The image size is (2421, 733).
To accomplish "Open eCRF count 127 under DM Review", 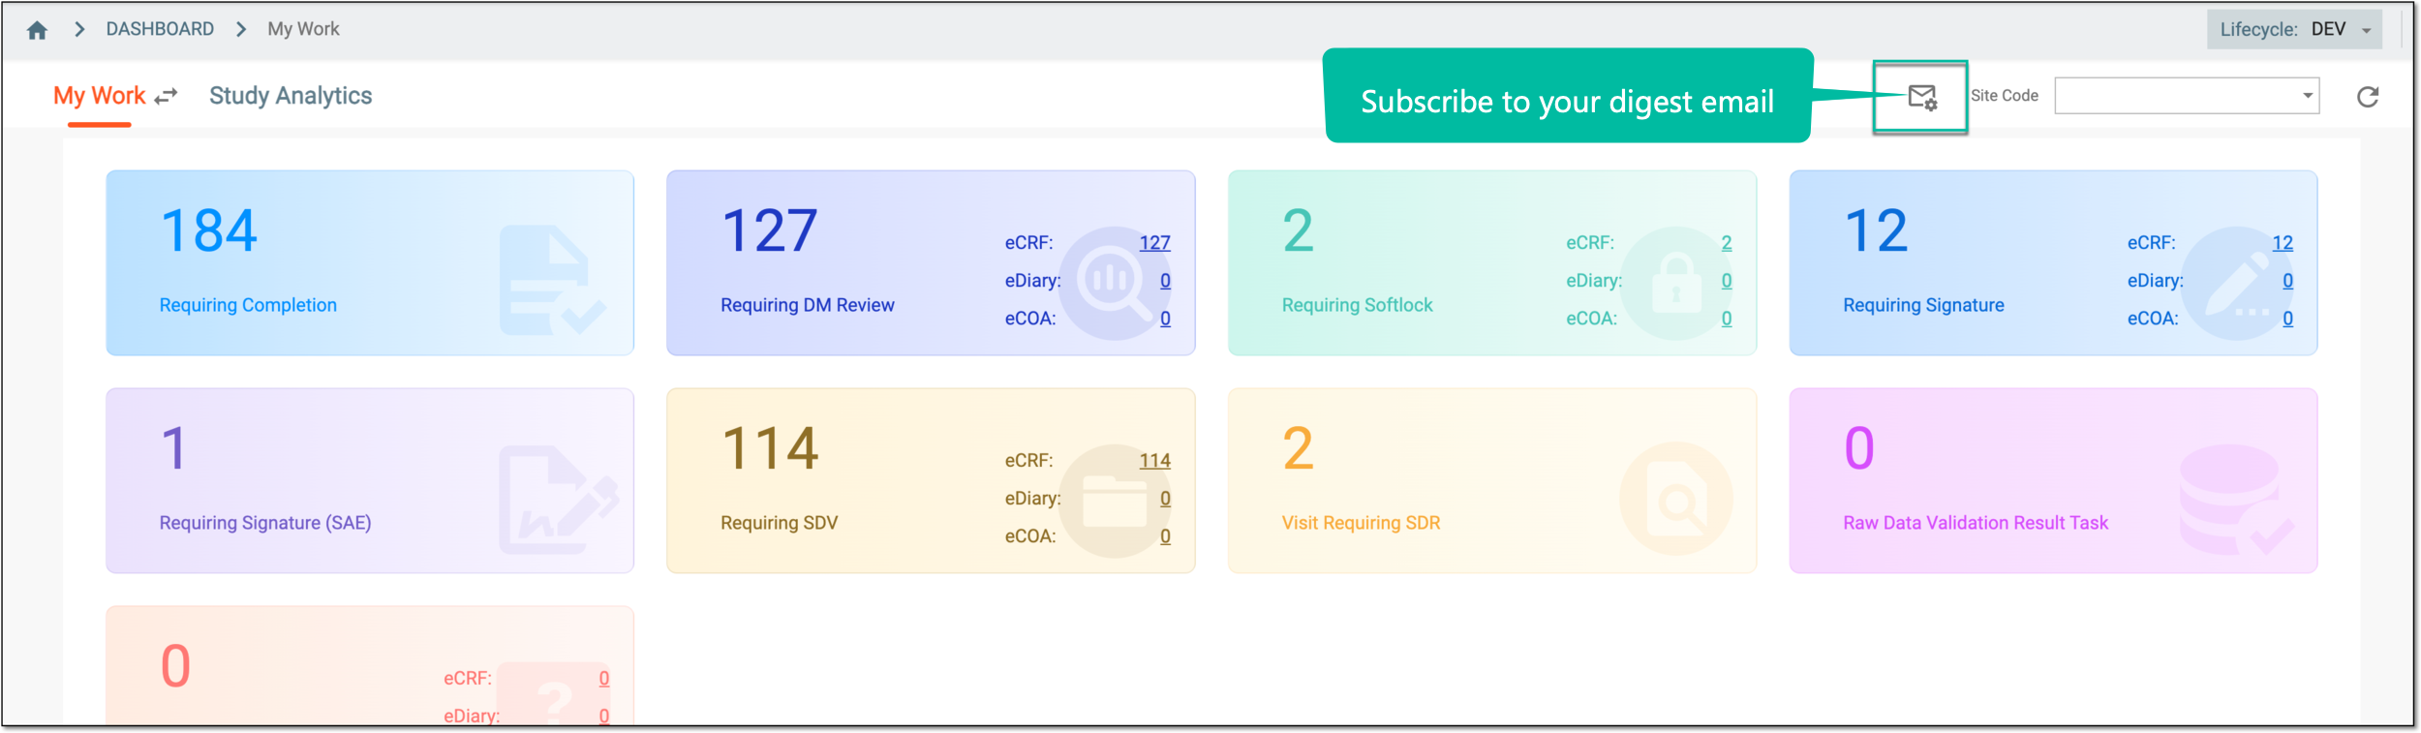I will (x=1154, y=243).
